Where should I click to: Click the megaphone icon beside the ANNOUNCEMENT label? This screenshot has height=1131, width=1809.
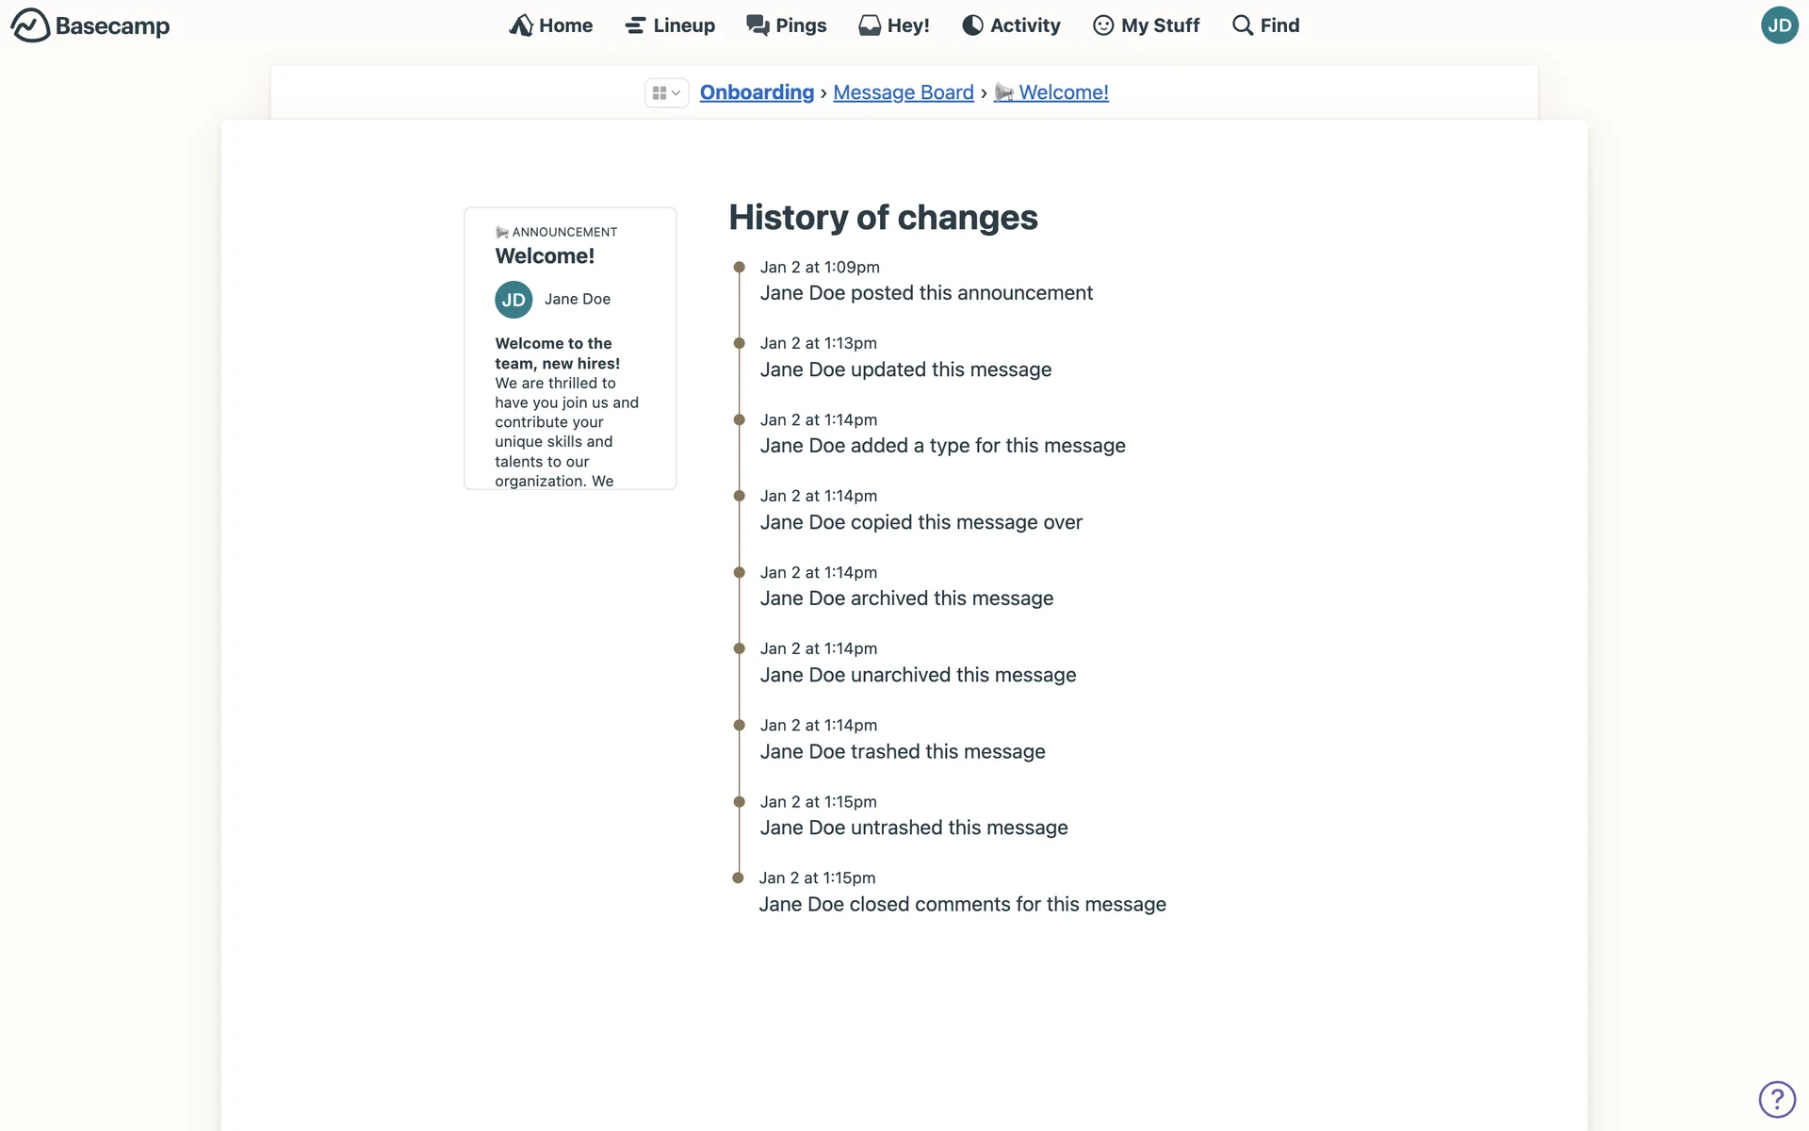pyautogui.click(x=502, y=232)
